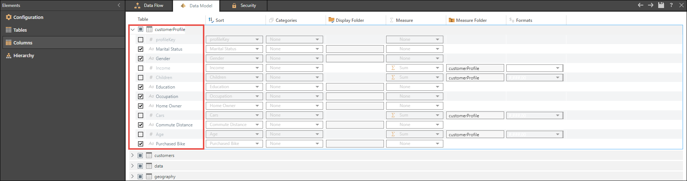
Task: Toggle the Purchased Bike checkbox
Action: click(x=141, y=144)
